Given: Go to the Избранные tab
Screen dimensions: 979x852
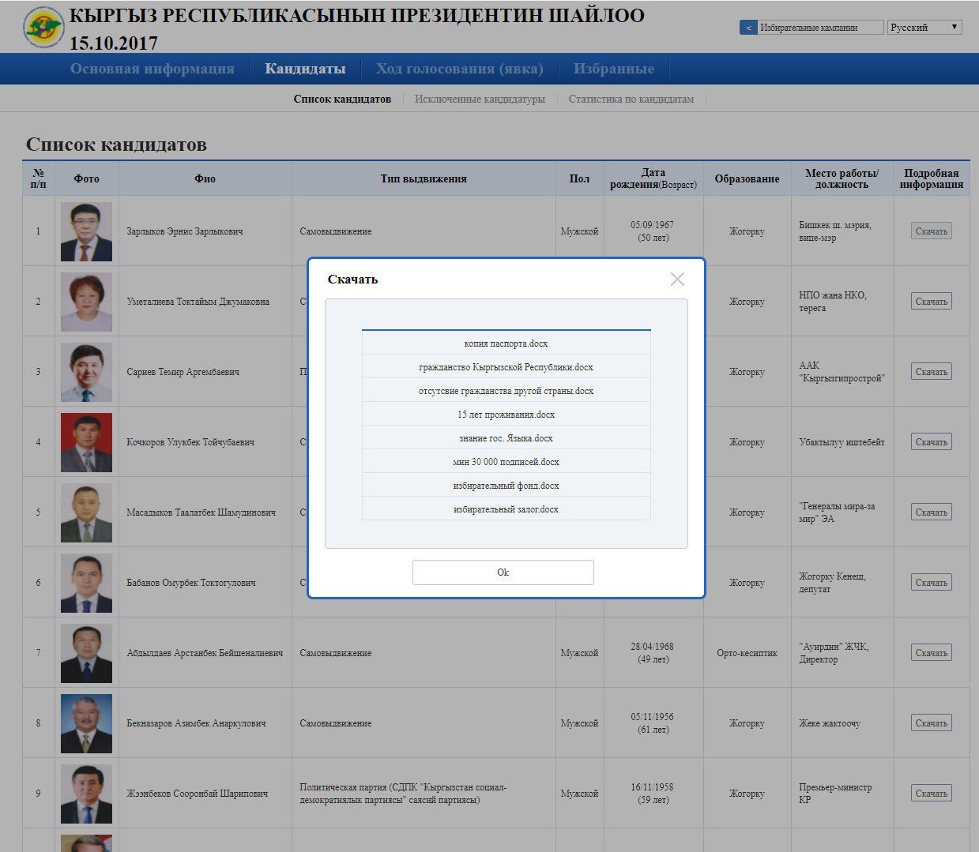Looking at the screenshot, I should [x=613, y=69].
